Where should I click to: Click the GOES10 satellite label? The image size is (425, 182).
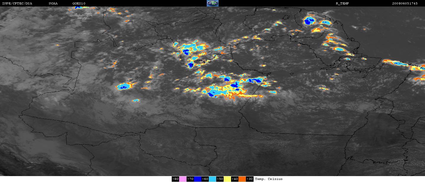click(x=79, y=3)
